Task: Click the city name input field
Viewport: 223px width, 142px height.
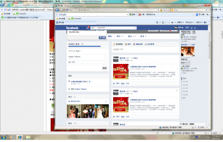Action: pyautogui.click(x=87, y=62)
